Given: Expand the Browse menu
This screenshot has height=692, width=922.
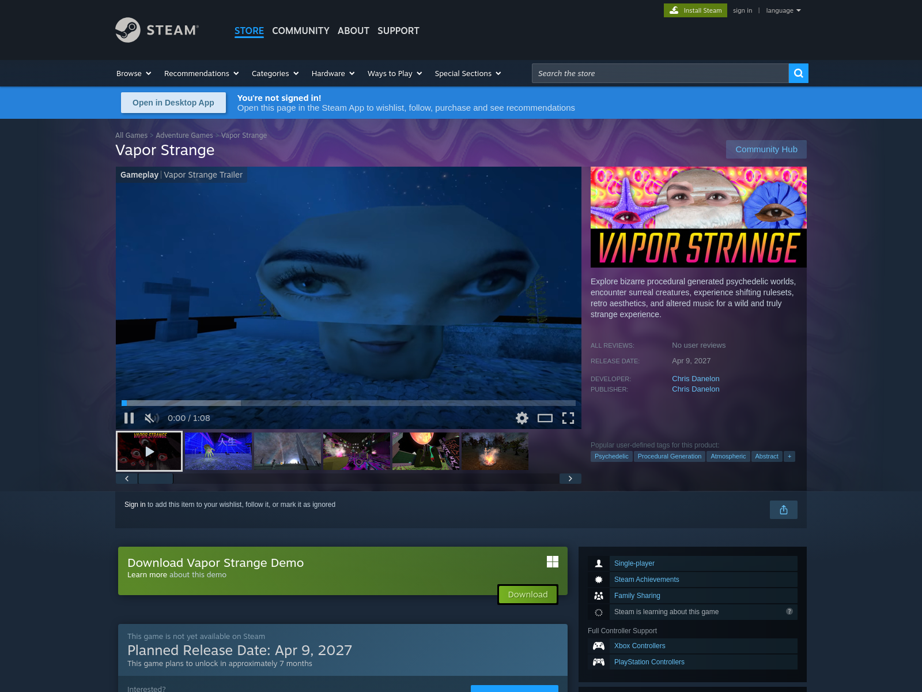Looking at the screenshot, I should click(x=134, y=73).
